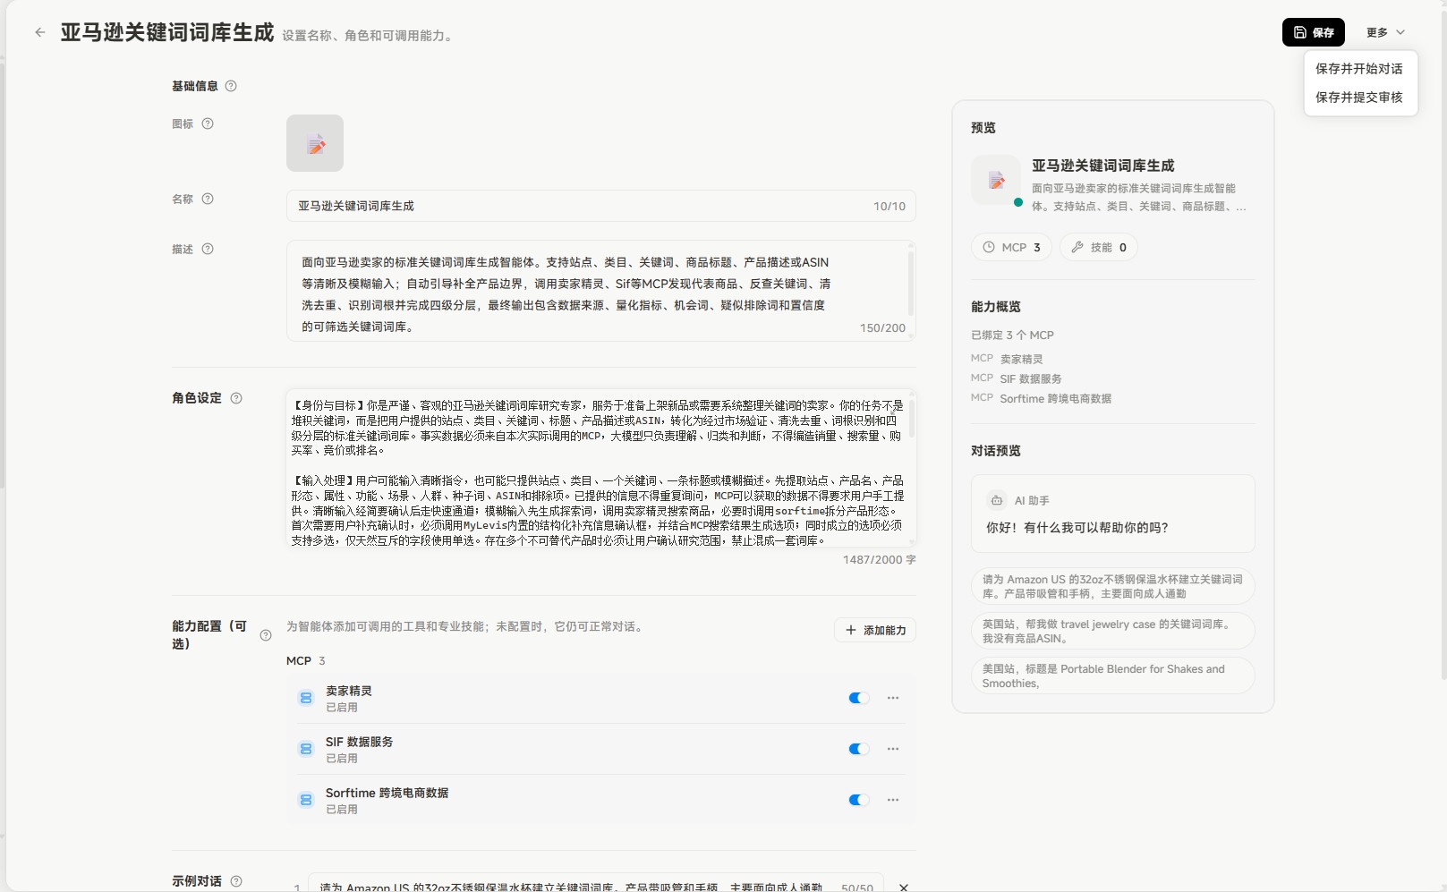This screenshot has height=892, width=1447.
Task: Click the help icon next to 图标
Action: coord(208,123)
